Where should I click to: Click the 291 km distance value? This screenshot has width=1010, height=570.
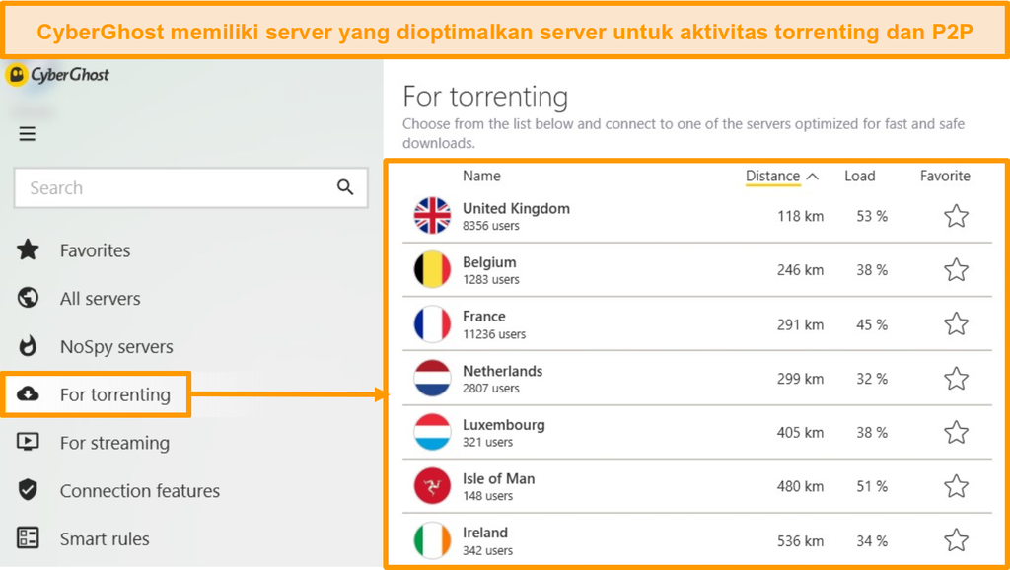[x=800, y=325]
